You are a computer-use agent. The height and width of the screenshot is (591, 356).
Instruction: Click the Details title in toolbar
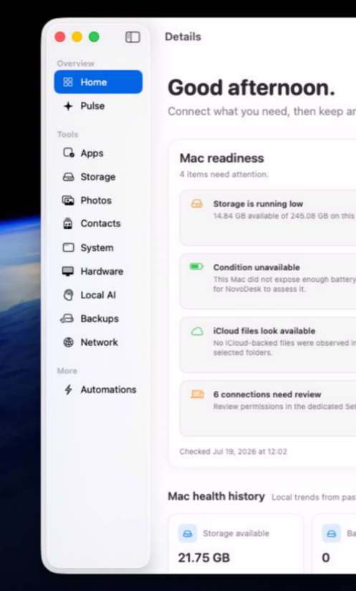point(183,37)
